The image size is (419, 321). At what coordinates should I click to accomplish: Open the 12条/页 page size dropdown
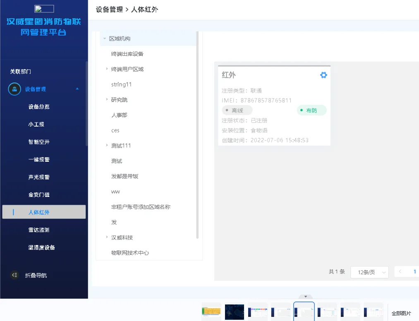click(369, 272)
